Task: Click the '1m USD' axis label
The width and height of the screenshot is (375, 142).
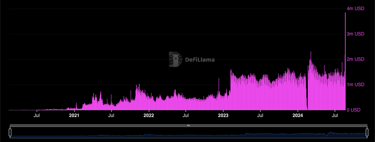Action: 355,85
